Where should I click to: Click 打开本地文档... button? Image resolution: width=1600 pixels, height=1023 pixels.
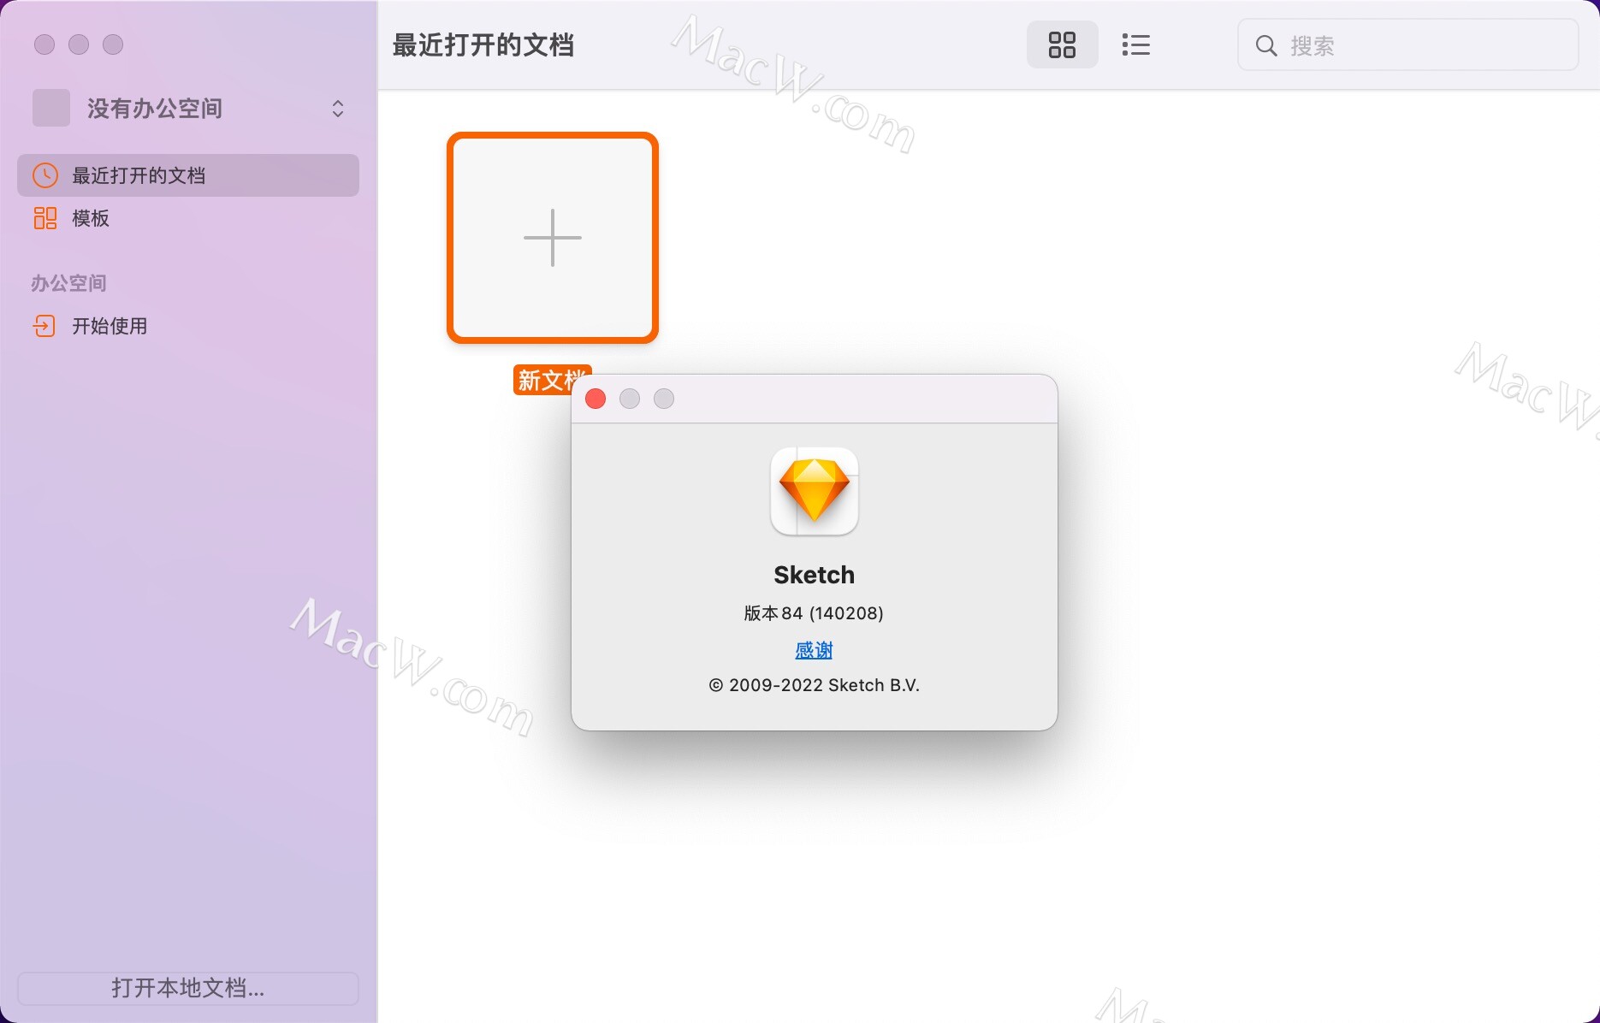coord(188,988)
